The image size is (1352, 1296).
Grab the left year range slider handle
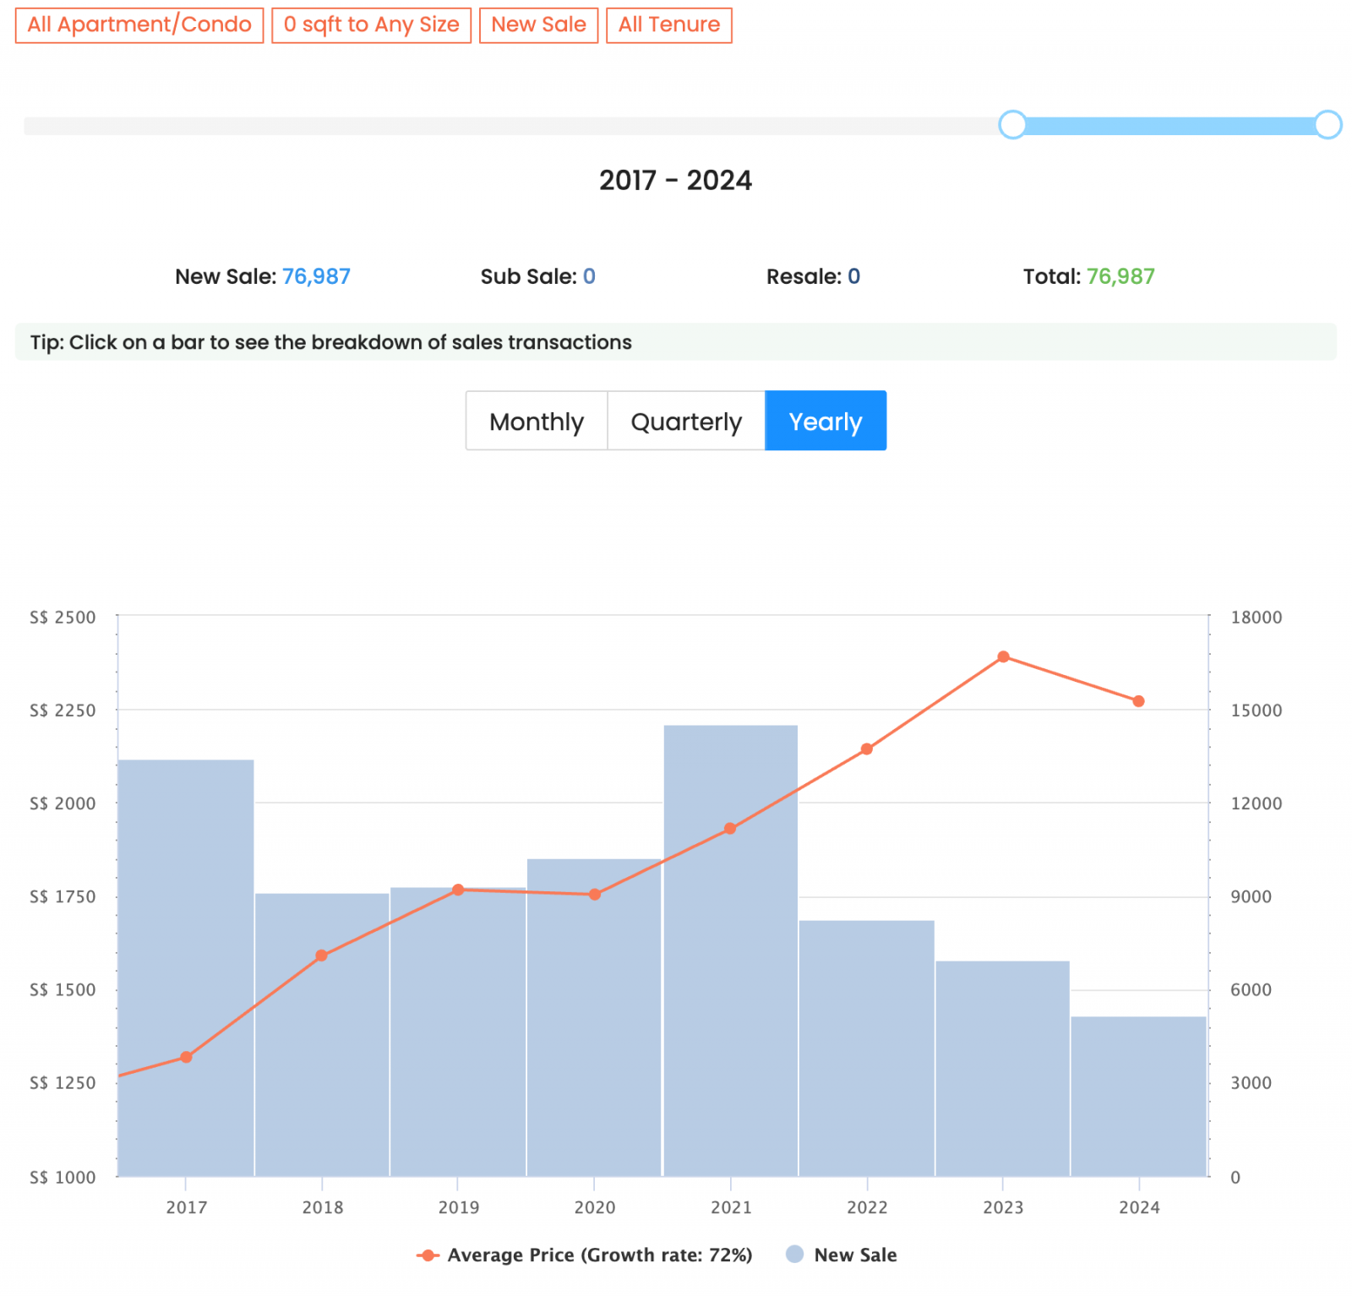[1012, 125]
